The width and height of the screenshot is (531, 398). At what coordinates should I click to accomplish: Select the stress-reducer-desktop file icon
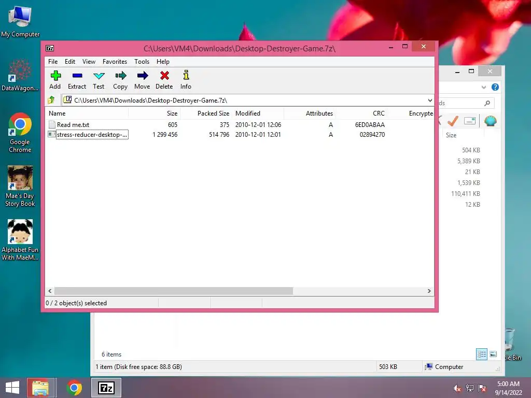[52, 134]
